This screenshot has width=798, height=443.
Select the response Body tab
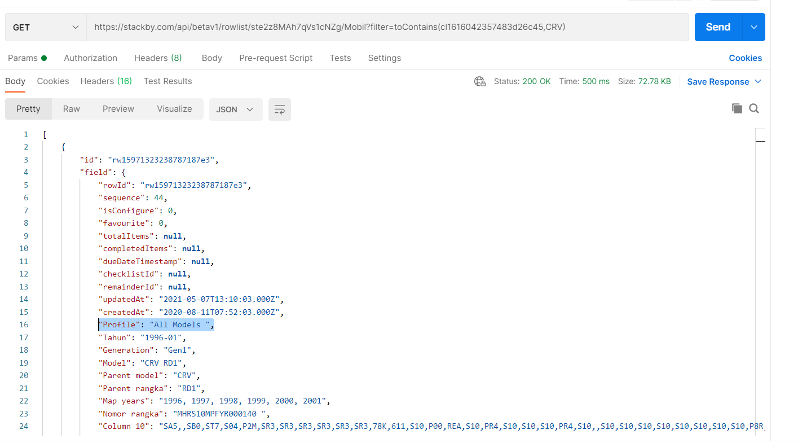(15, 81)
